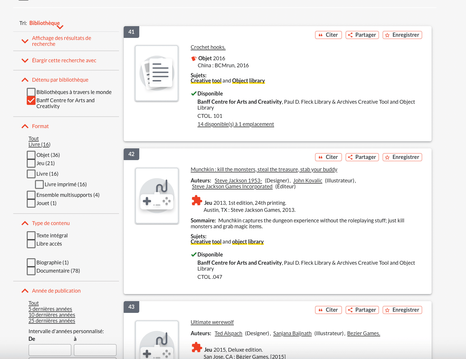Check the Livre imprimé (16) filter
466x359 pixels.
39,184
